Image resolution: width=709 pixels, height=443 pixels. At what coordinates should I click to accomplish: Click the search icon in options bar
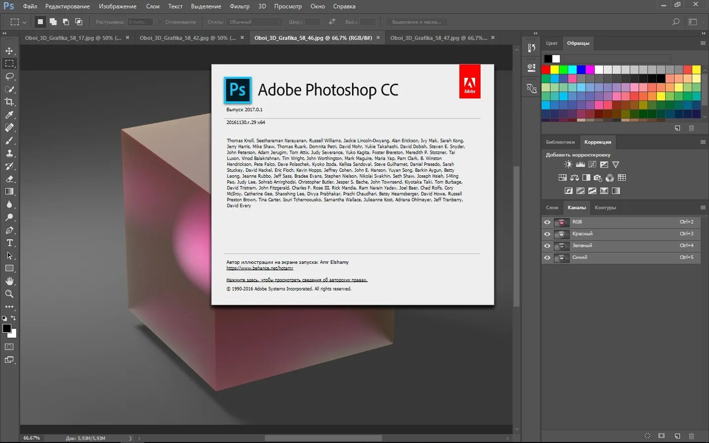pyautogui.click(x=676, y=22)
